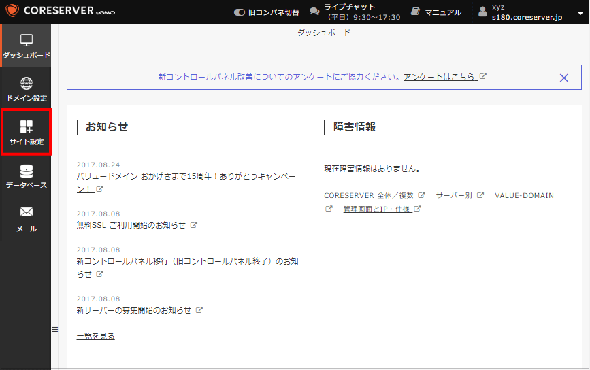Close the survey announcement banner

click(x=563, y=78)
